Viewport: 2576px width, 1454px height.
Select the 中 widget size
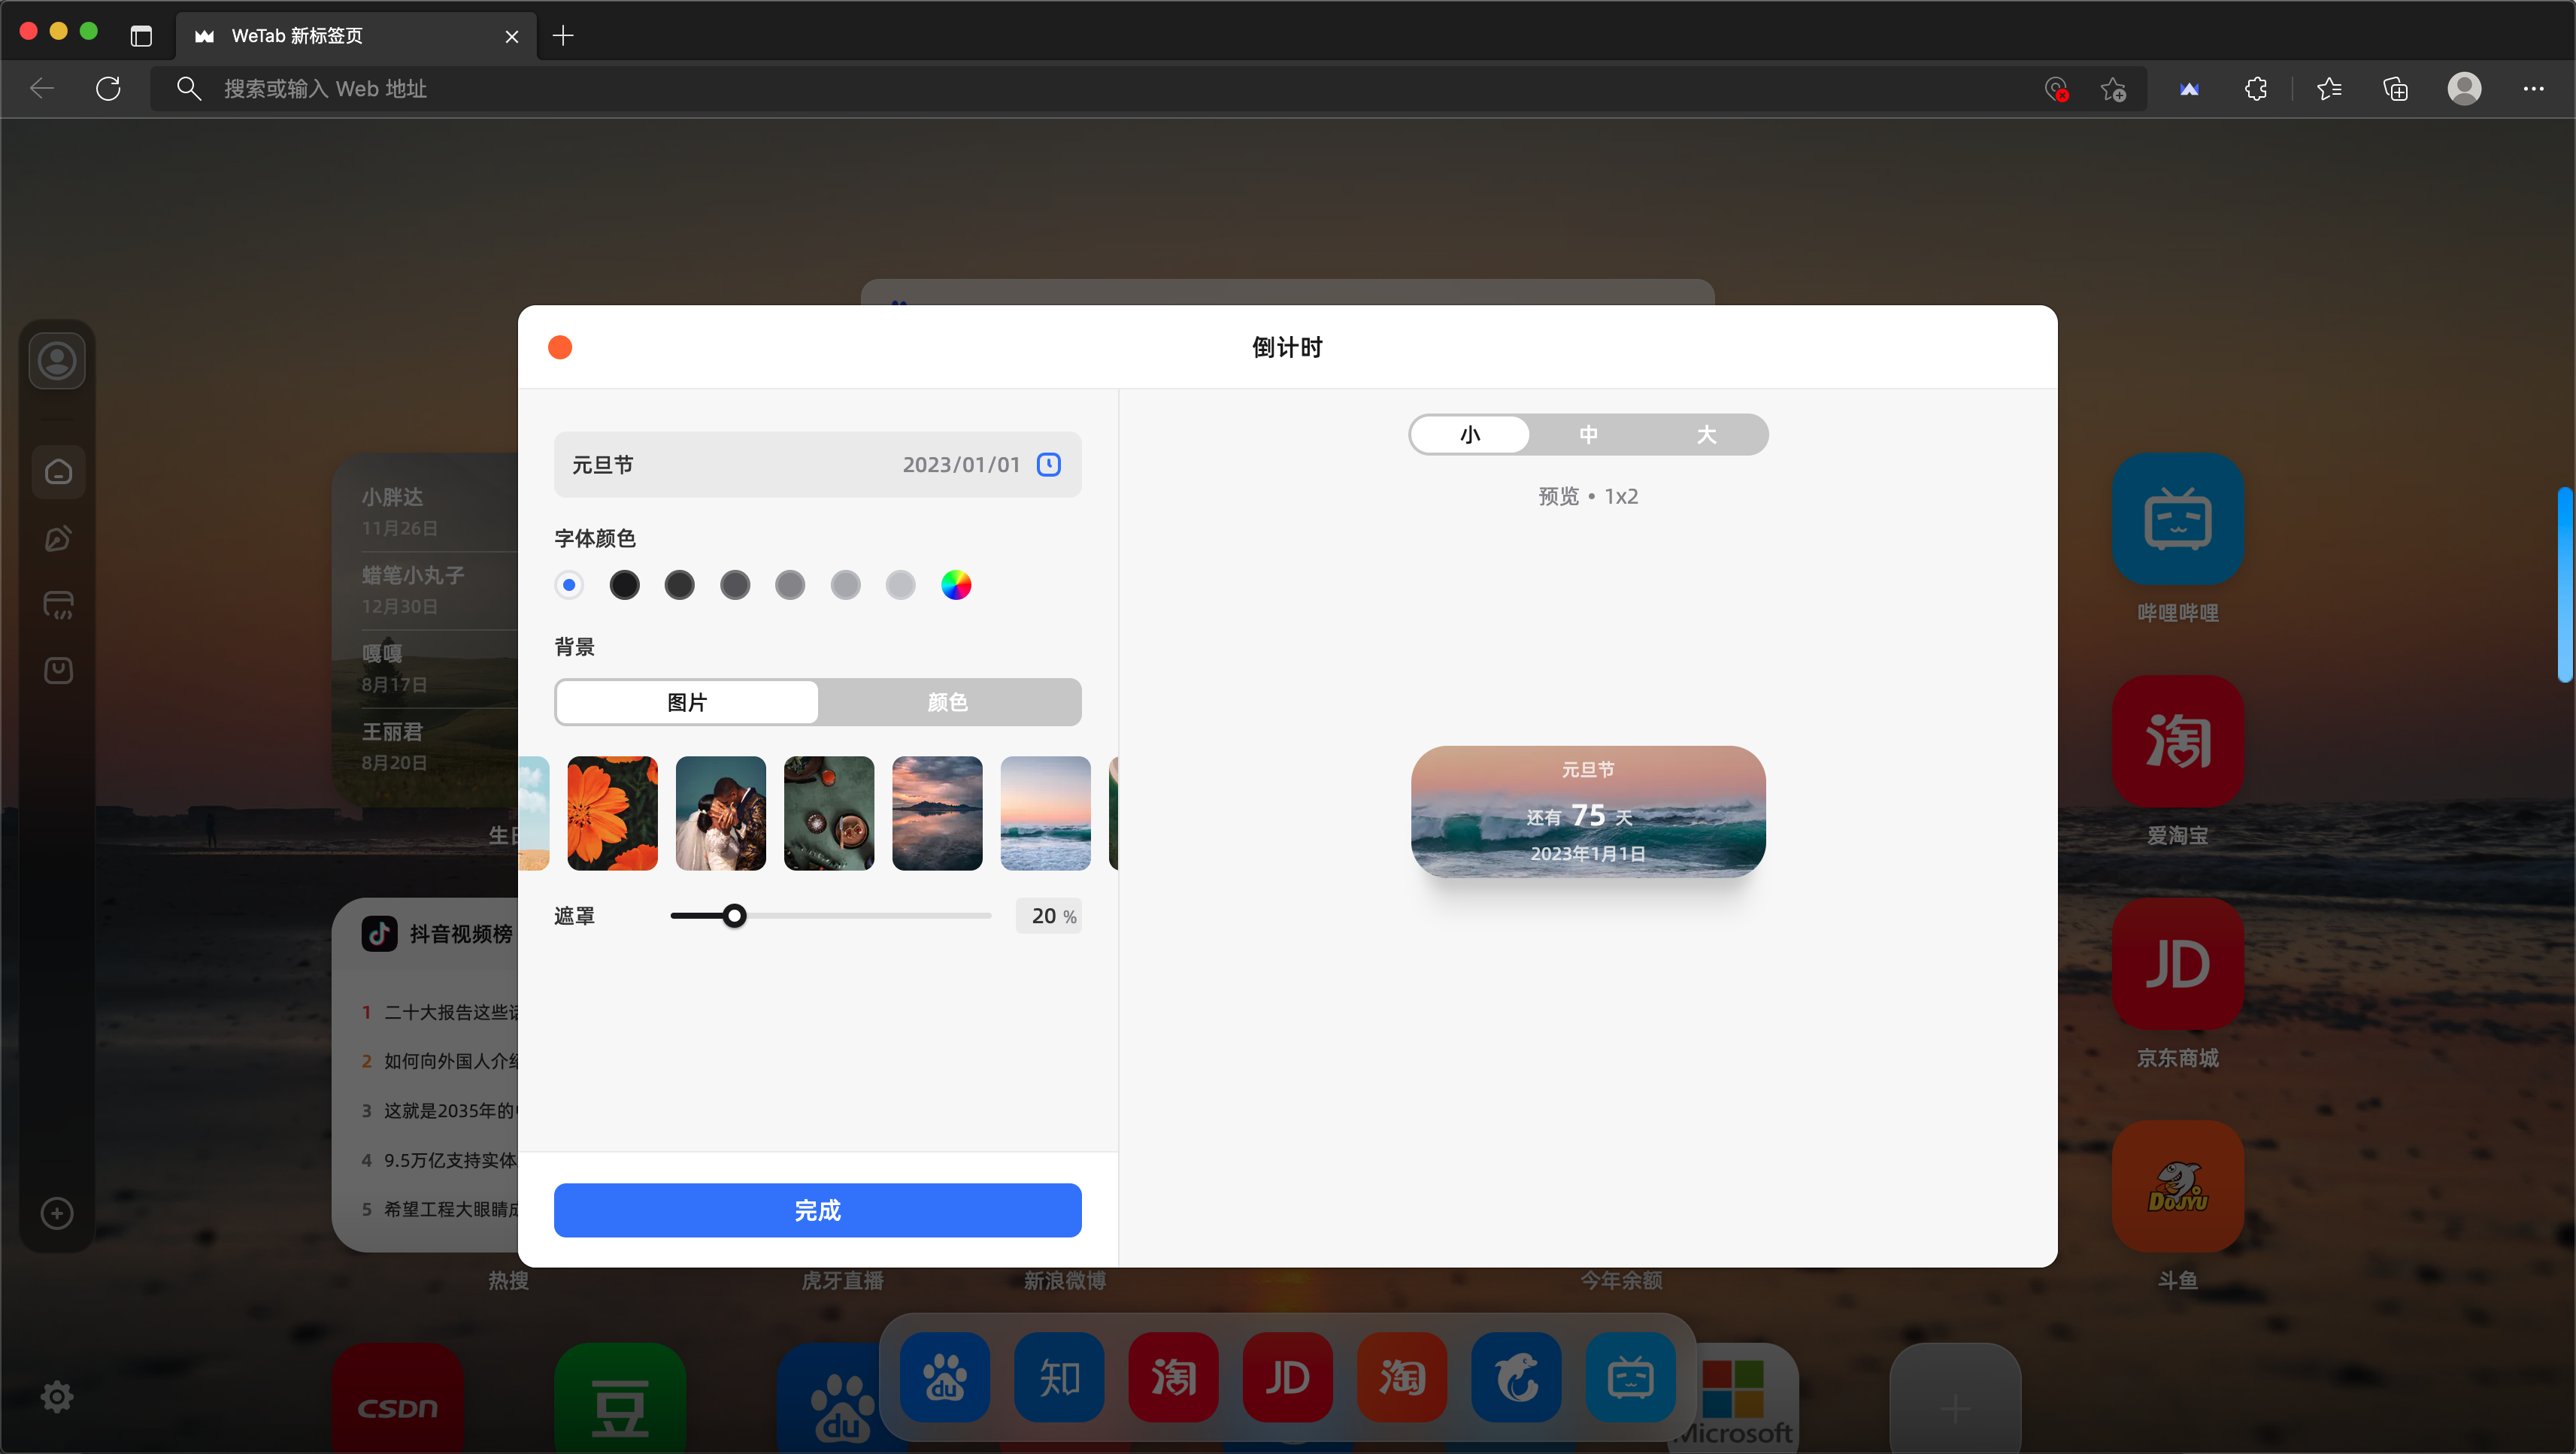pyautogui.click(x=1588, y=435)
